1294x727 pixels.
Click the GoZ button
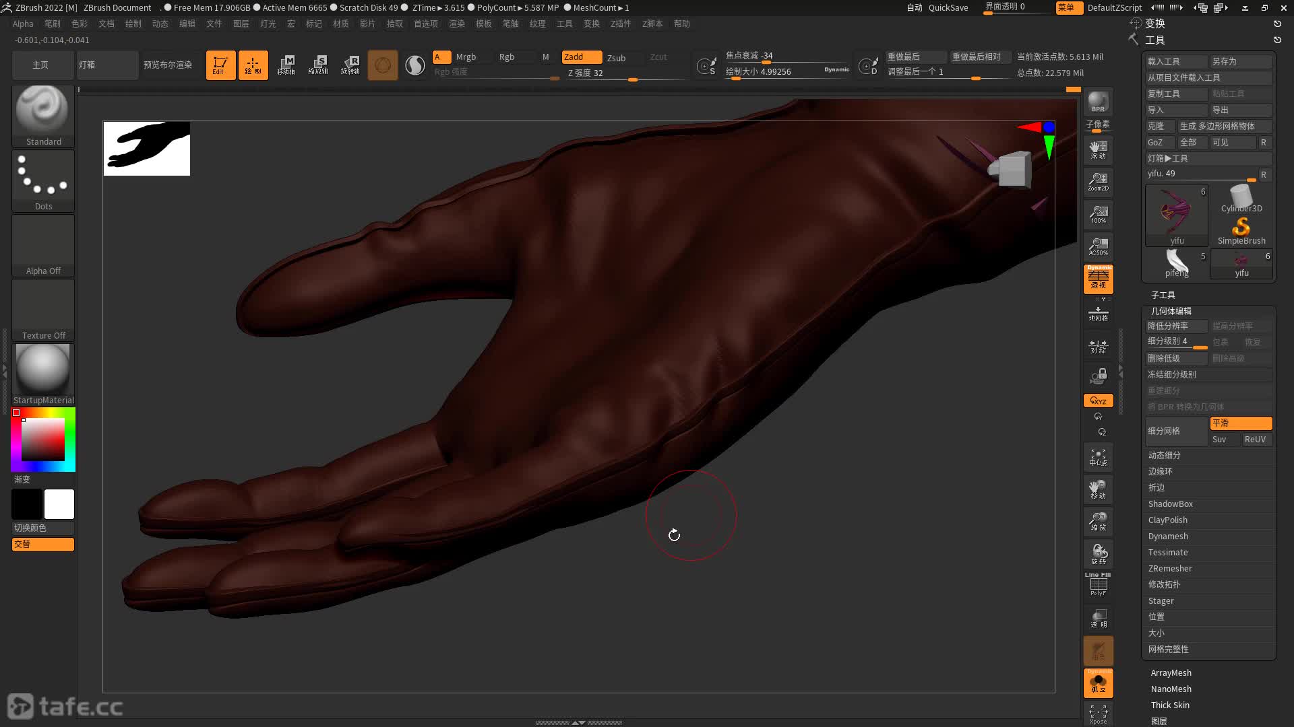coord(1160,143)
